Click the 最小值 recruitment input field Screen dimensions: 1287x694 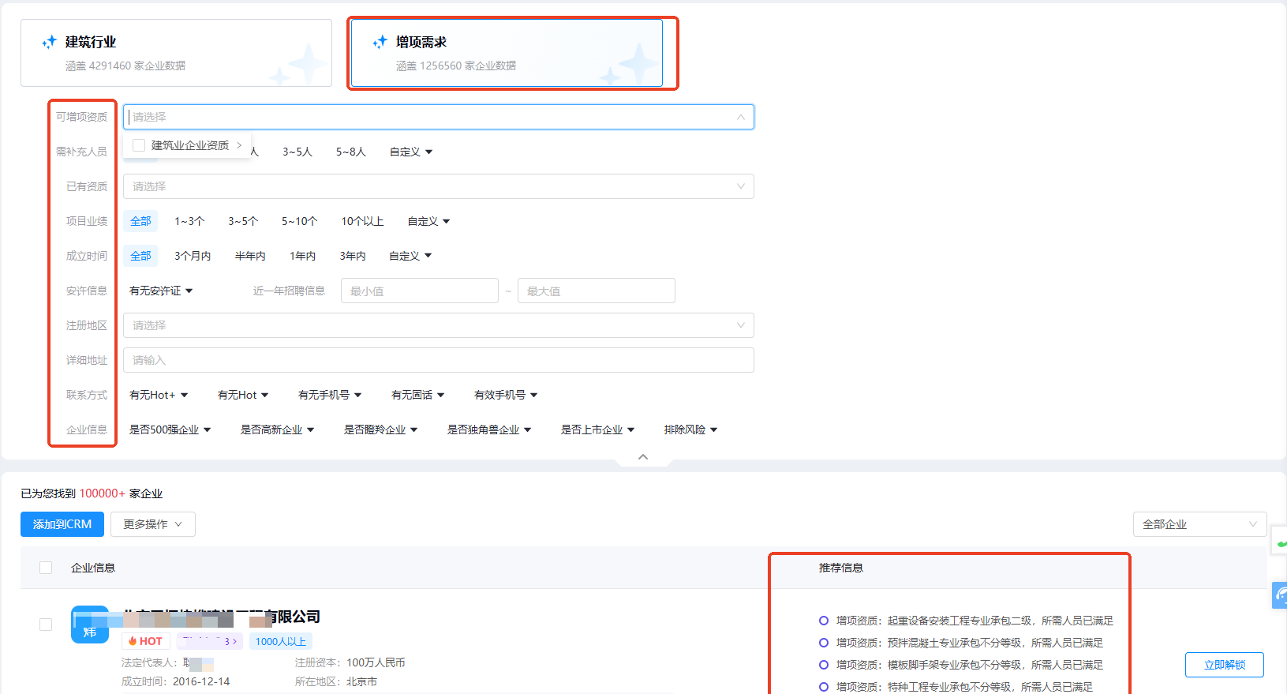click(419, 291)
